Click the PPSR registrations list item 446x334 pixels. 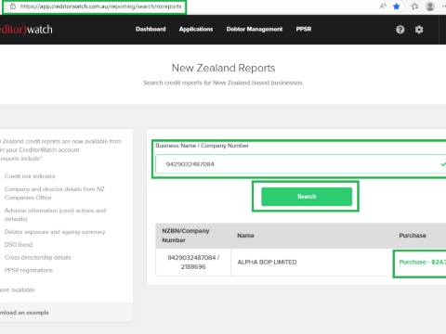[x=29, y=270]
